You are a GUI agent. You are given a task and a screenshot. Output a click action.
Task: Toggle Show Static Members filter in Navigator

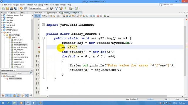[11, 95]
